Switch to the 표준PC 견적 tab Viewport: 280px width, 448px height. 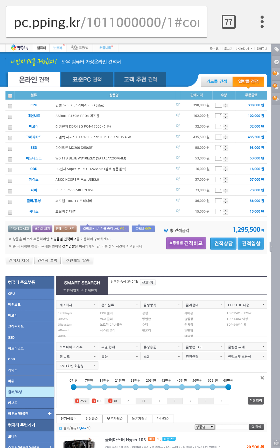[87, 79]
